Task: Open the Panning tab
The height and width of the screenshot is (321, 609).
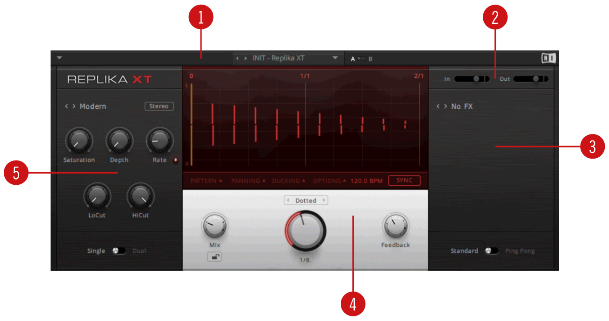Action: pos(248,181)
